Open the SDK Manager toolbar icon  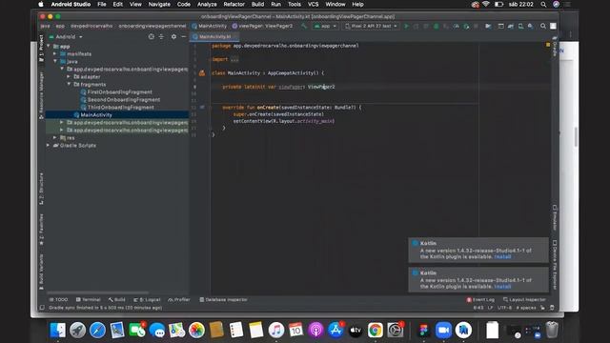[530, 26]
